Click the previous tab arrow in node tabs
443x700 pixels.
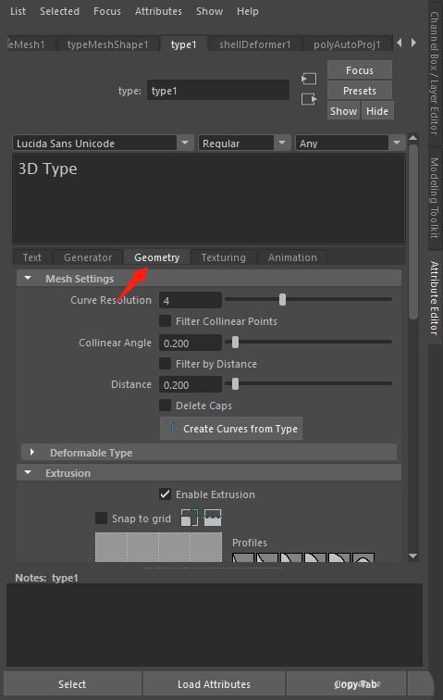coord(400,43)
